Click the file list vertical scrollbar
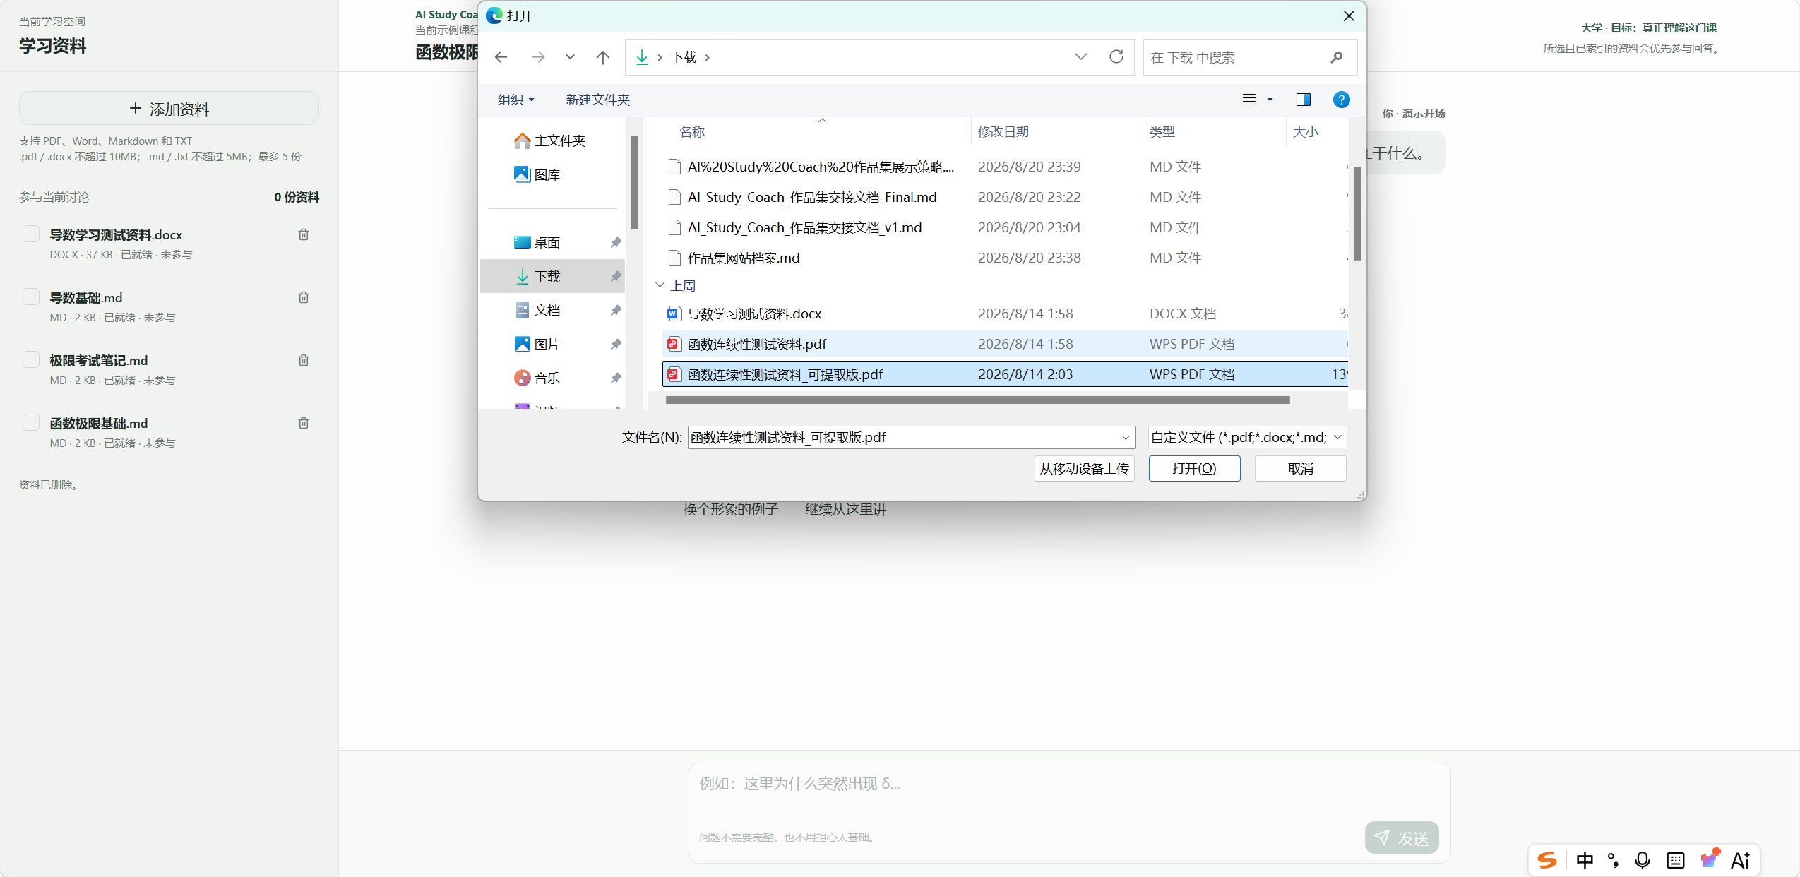The height and width of the screenshot is (877, 1800). pos(1357,215)
